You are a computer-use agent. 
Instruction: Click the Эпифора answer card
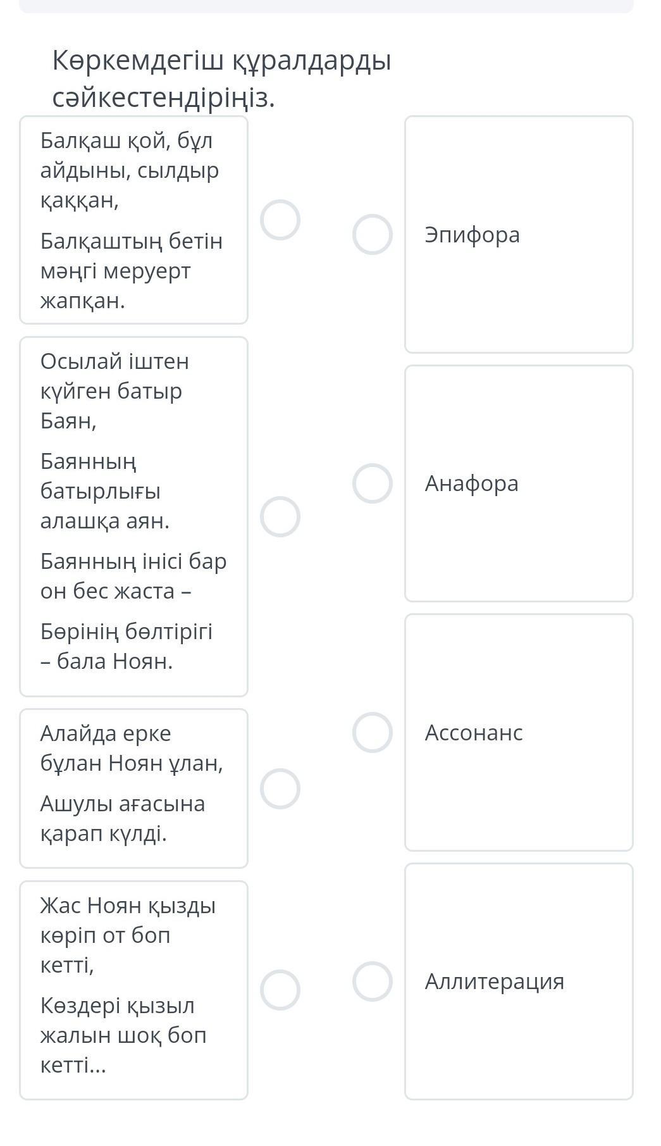[519, 234]
